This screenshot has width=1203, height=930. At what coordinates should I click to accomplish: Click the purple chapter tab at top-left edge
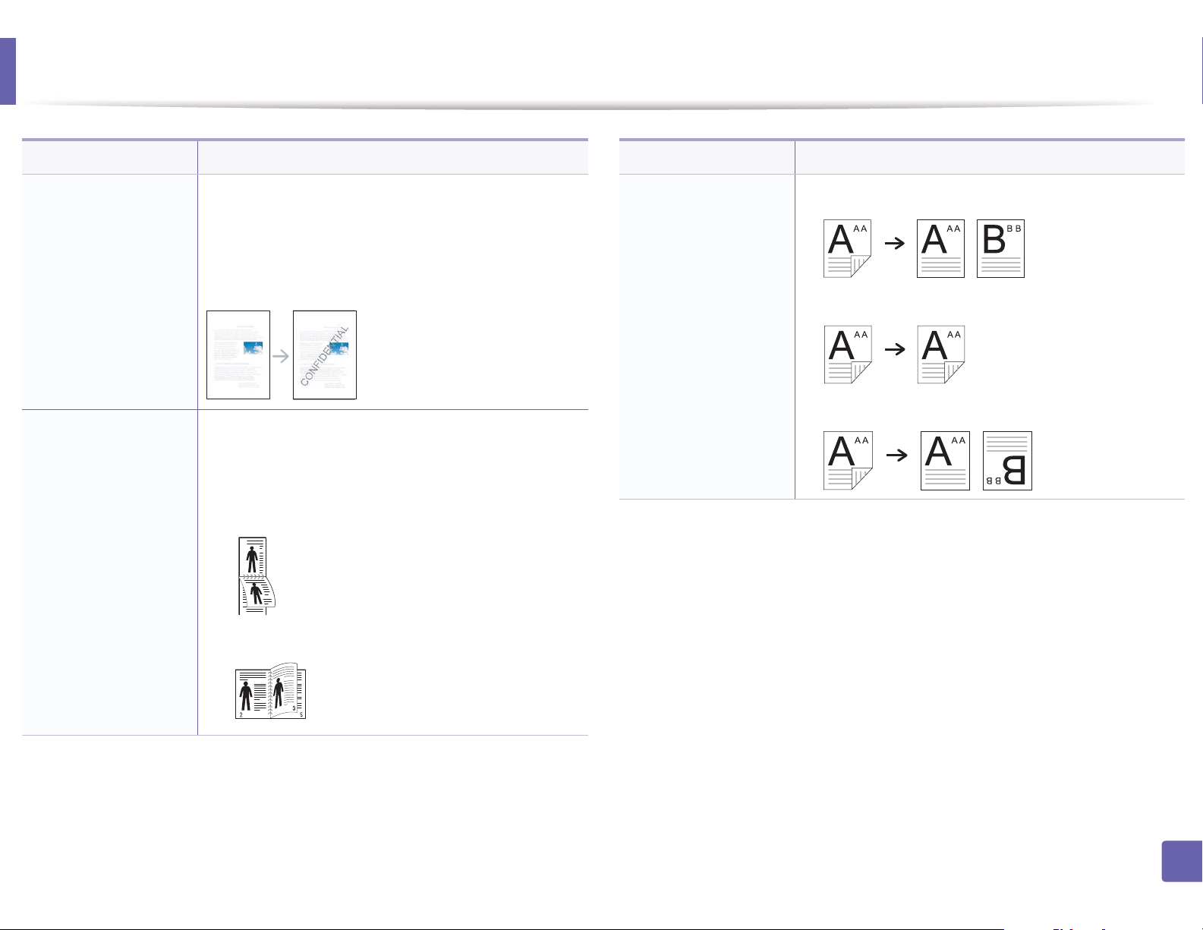click(x=8, y=71)
